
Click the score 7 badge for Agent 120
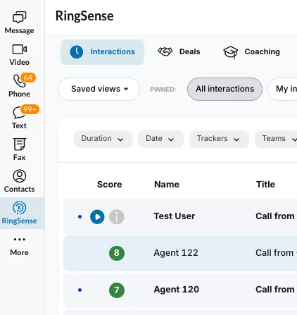click(117, 290)
